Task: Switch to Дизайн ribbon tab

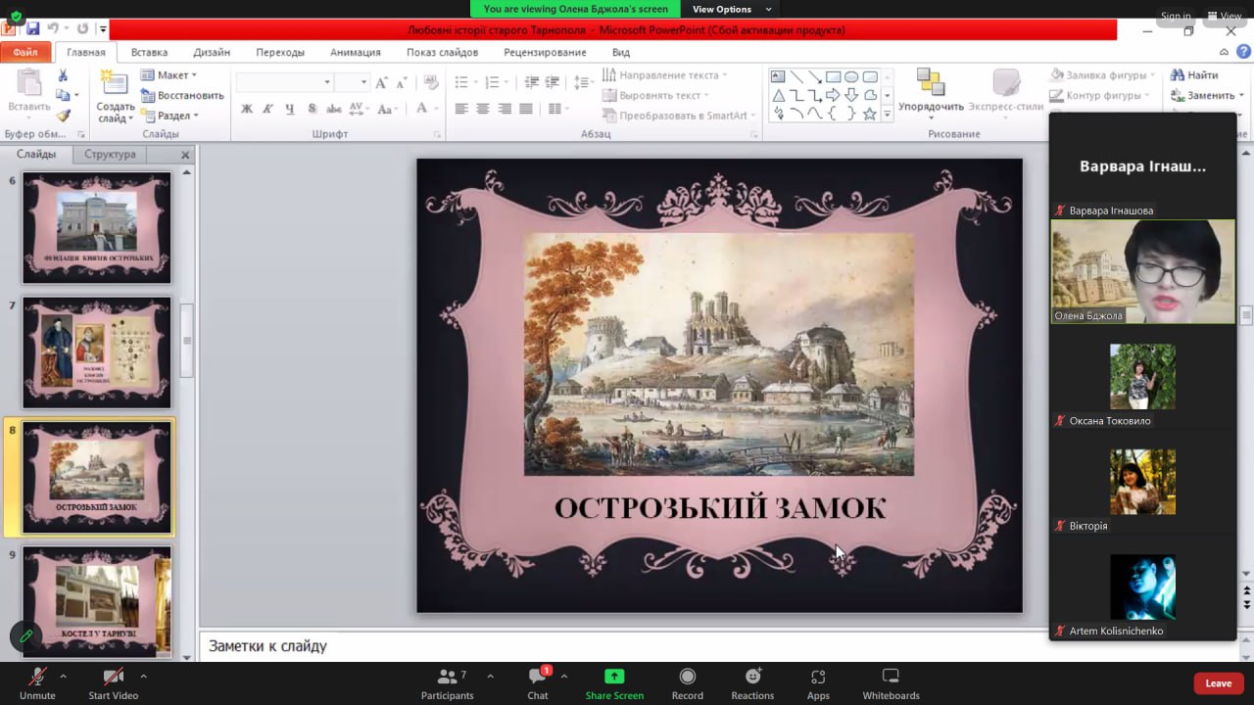Action: coord(212,52)
